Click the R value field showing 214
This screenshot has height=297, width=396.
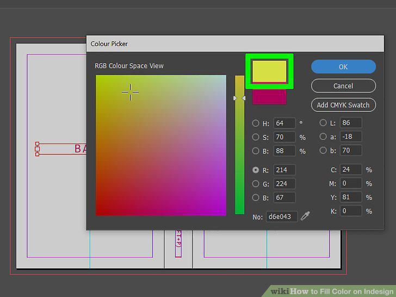[284, 170]
